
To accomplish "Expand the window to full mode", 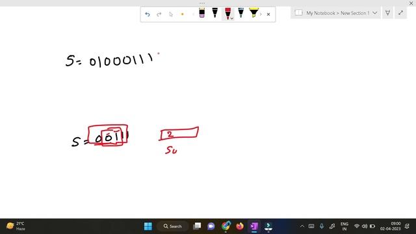I will pyautogui.click(x=400, y=13).
